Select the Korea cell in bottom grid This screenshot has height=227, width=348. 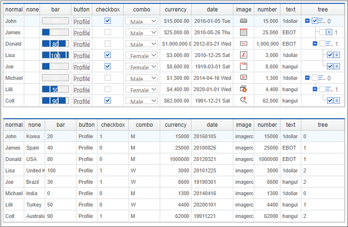[34, 136]
